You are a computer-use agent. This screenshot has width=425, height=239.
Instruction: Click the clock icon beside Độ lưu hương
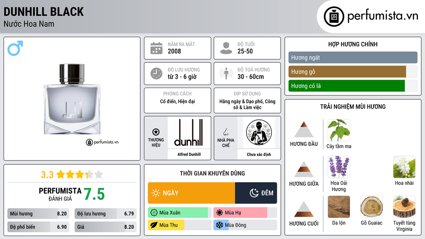156,73
